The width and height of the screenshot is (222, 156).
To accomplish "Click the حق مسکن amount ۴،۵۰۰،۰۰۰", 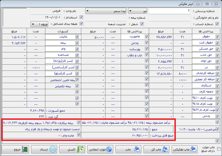I will [165, 49].
